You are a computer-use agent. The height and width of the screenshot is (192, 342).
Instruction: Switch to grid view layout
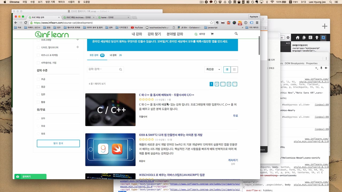[234, 69]
